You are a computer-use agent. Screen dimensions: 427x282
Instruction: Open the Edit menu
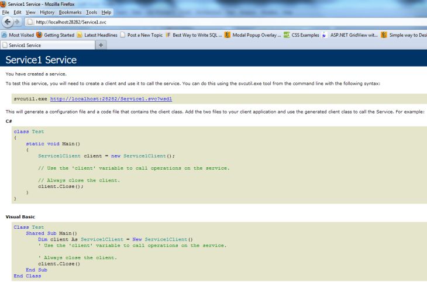(18, 12)
